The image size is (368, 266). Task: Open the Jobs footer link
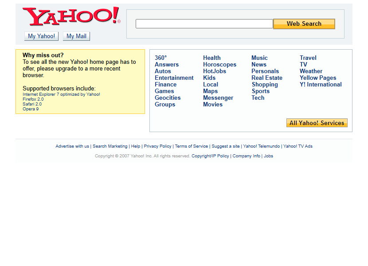point(269,156)
